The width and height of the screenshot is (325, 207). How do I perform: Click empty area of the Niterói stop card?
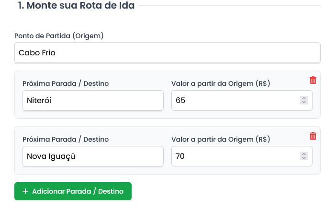tap(167, 114)
